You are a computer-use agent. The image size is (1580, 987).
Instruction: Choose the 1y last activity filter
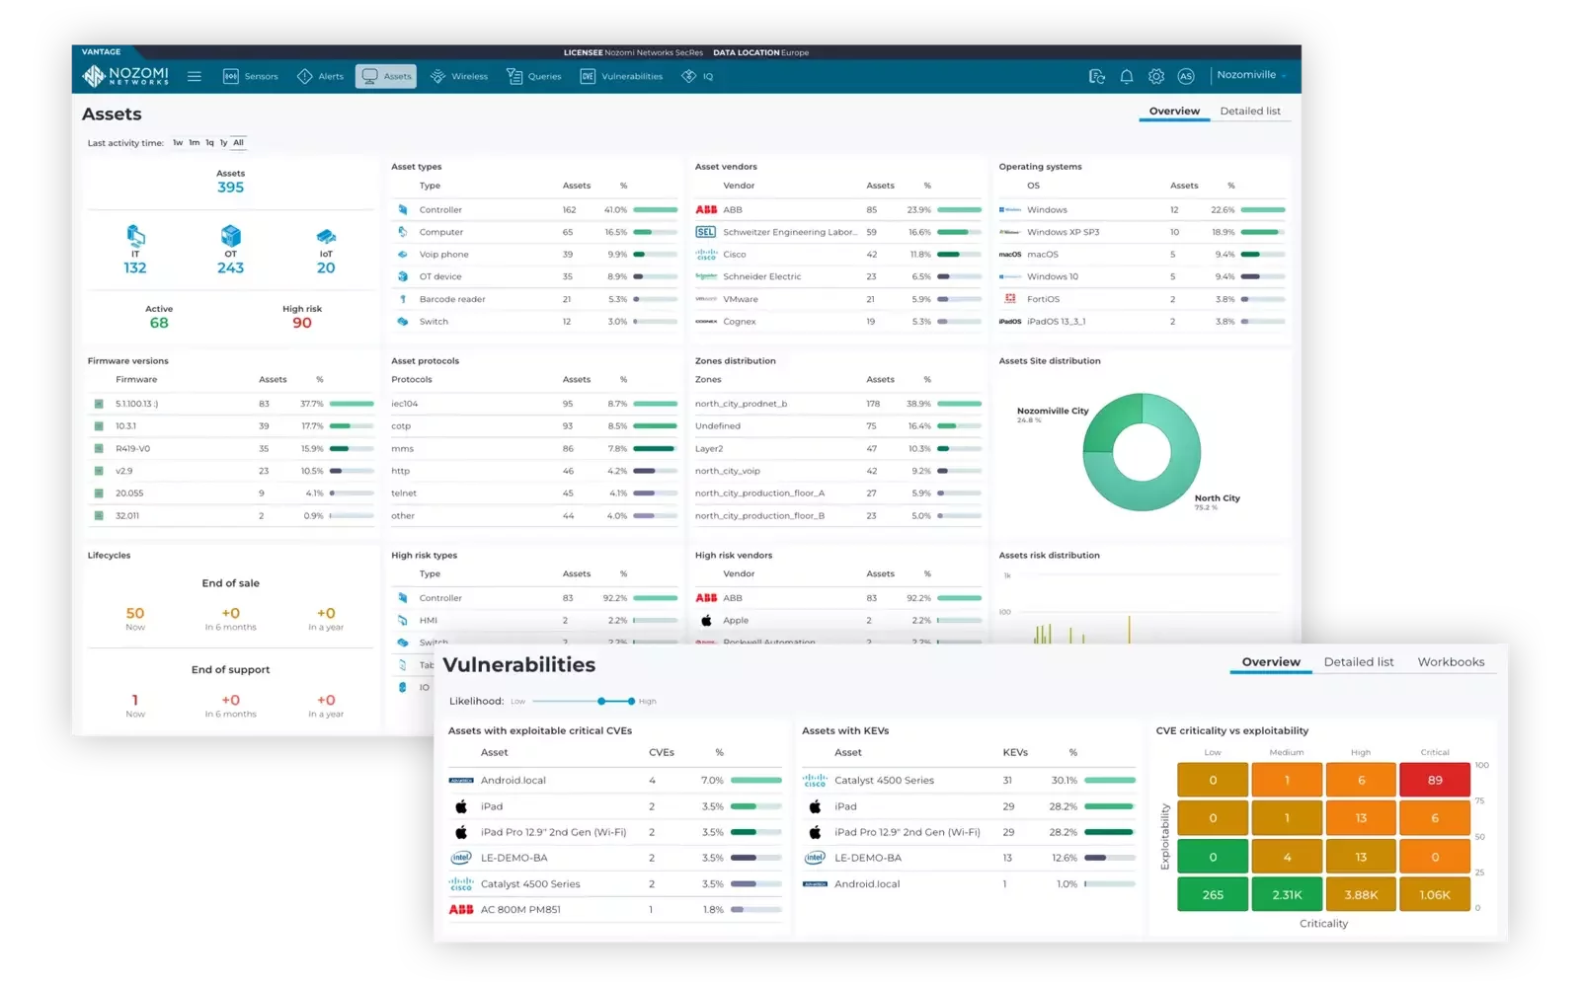point(223,143)
